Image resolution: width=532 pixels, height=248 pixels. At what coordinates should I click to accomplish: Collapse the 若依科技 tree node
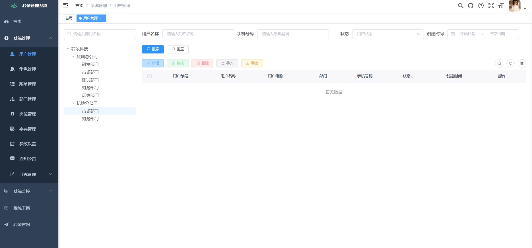pos(68,49)
